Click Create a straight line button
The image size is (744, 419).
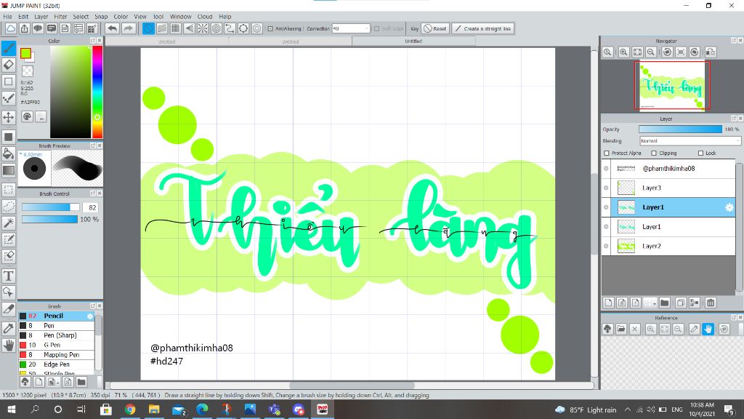coord(482,28)
